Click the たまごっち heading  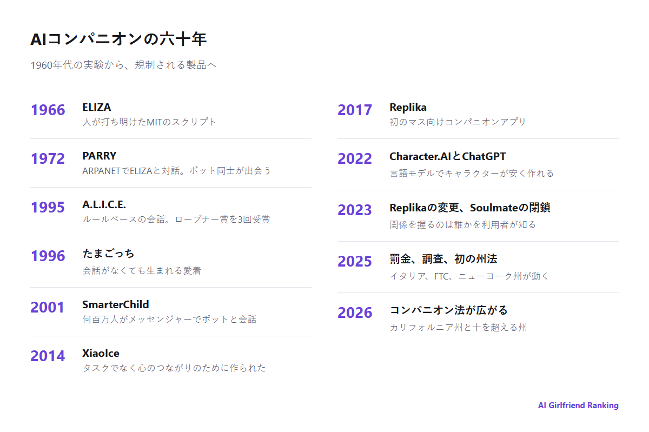[x=108, y=253]
